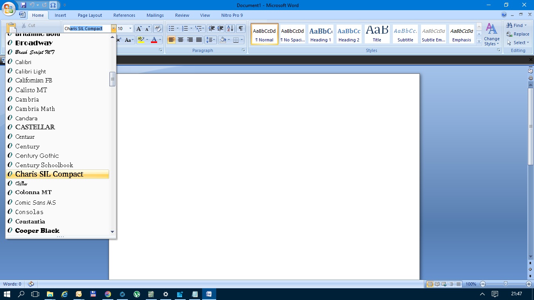Justify the paragraph text
This screenshot has width=534, height=300.
coord(199,40)
